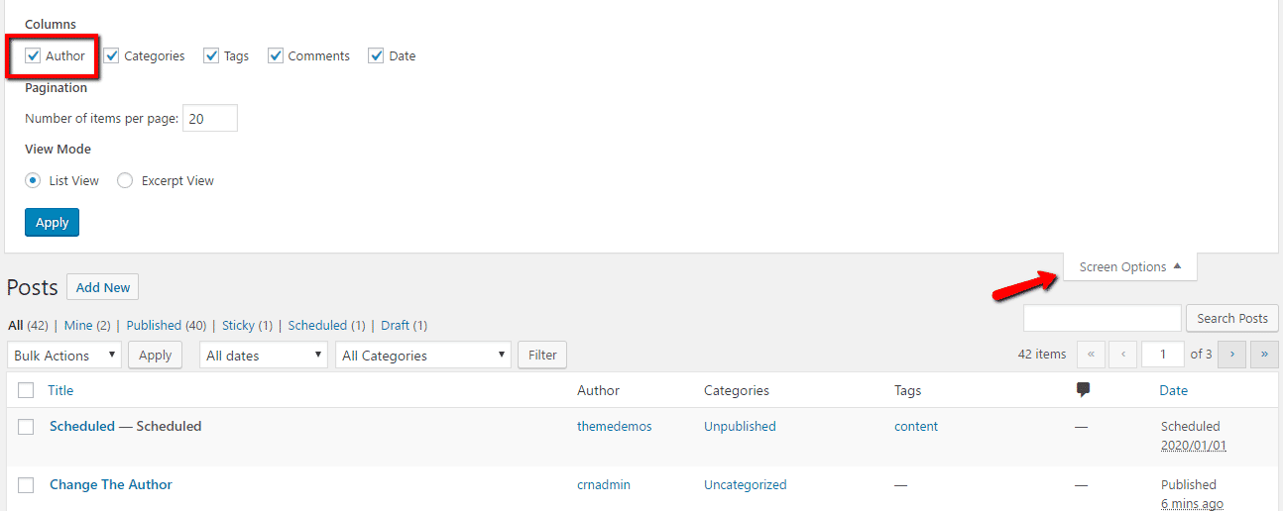Disable the Comments column checkbox

(276, 56)
